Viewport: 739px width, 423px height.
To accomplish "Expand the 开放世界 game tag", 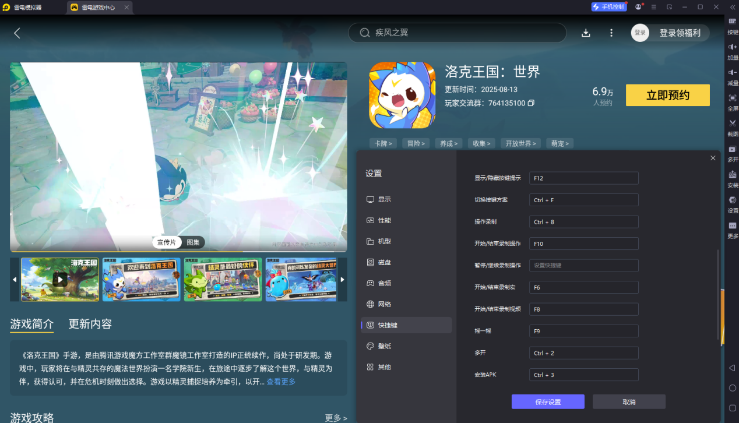I will [520, 143].
